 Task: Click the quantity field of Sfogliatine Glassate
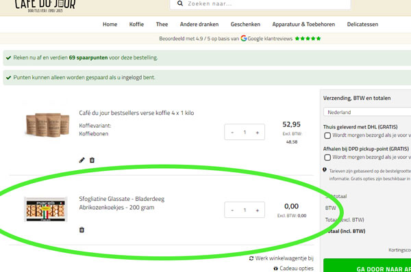(x=245, y=210)
